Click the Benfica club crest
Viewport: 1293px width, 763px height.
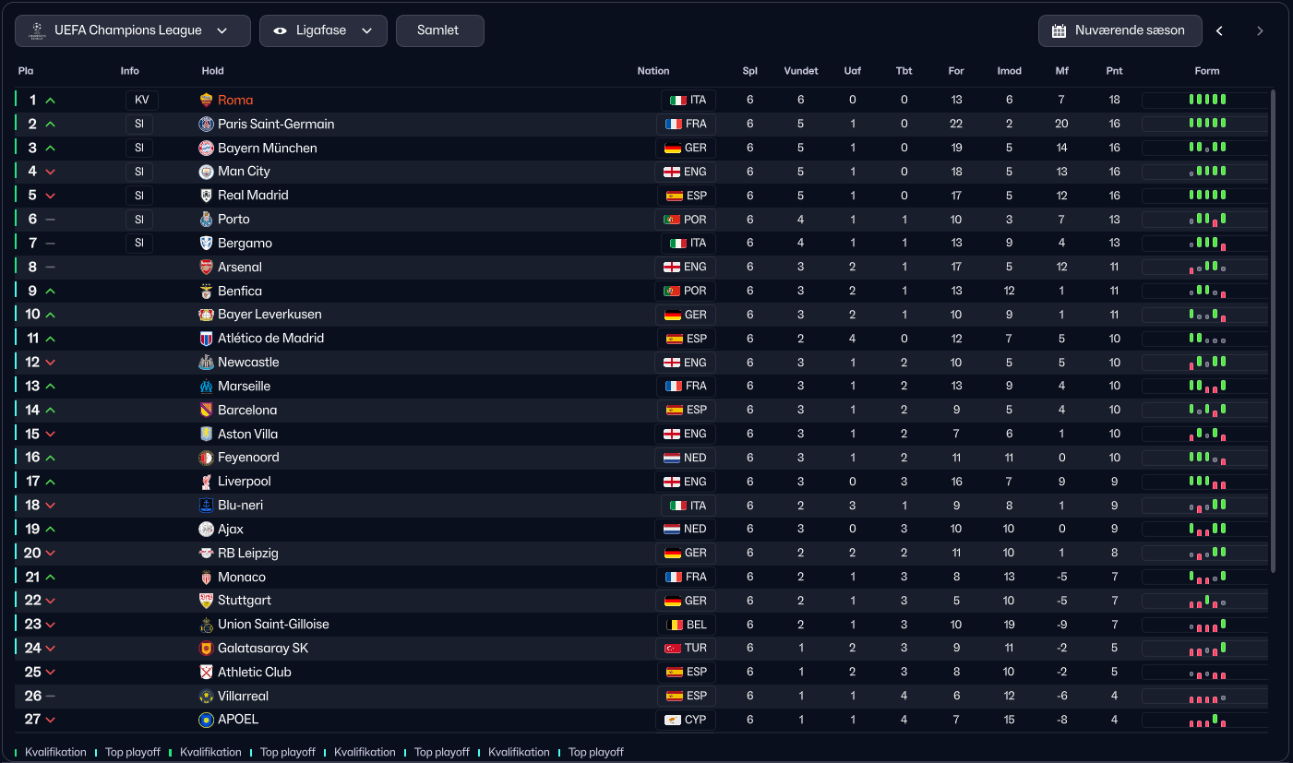(207, 291)
